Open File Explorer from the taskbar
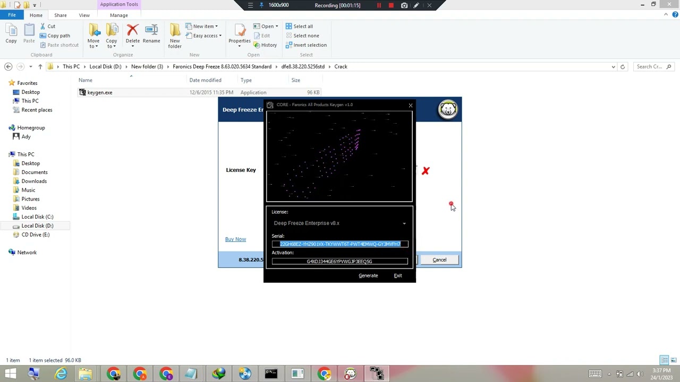This screenshot has height=382, width=680. (x=86, y=374)
